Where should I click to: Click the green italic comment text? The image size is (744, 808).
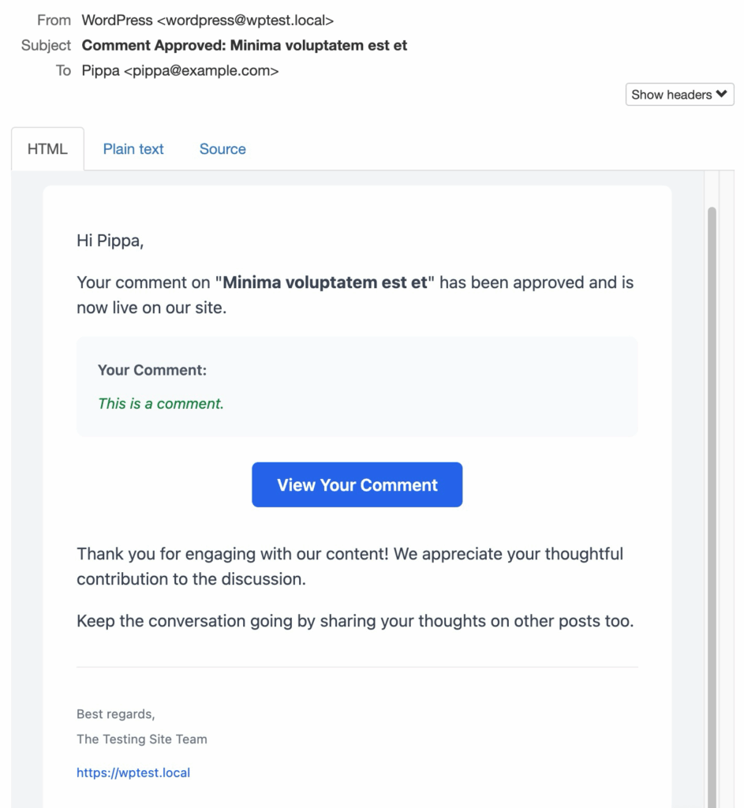click(x=161, y=403)
